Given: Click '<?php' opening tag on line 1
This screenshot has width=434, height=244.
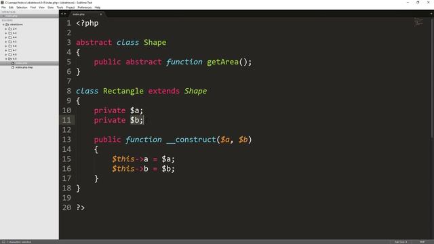Looking at the screenshot, I should (x=87, y=23).
